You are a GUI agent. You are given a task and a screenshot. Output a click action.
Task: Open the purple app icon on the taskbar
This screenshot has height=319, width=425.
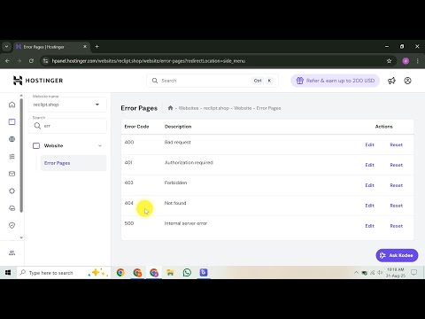(204, 272)
